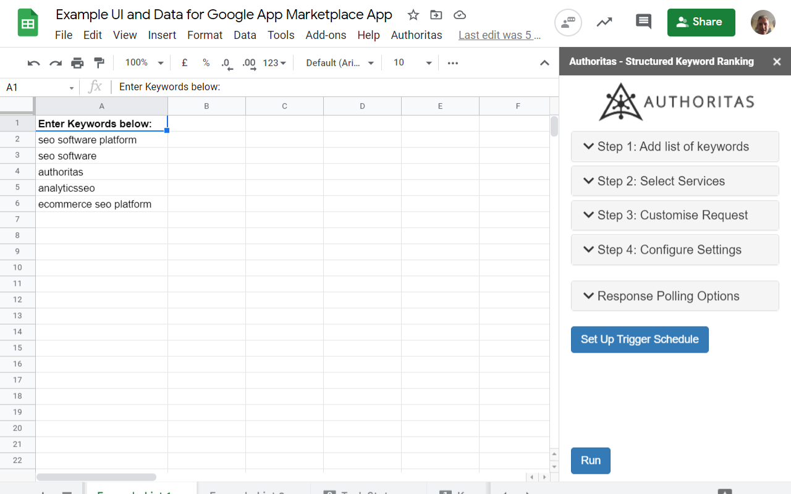The width and height of the screenshot is (791, 494).
Task: Select cell 'authoritas'
Action: [102, 172]
